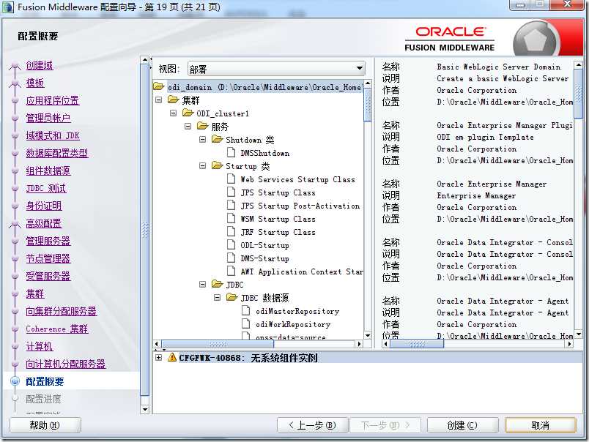Viewport: 589px width, 442px height.
Task: Click the 服务 folder icon
Action: pos(202,126)
